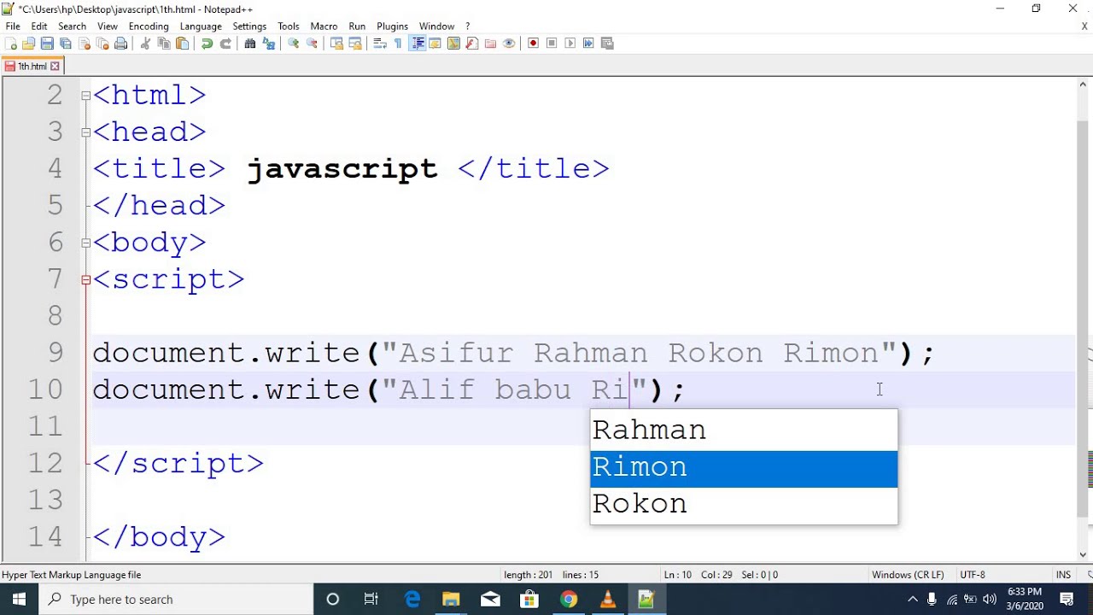Click UTF-8 encoding in status bar
Image resolution: width=1093 pixels, height=615 pixels.
click(x=973, y=575)
